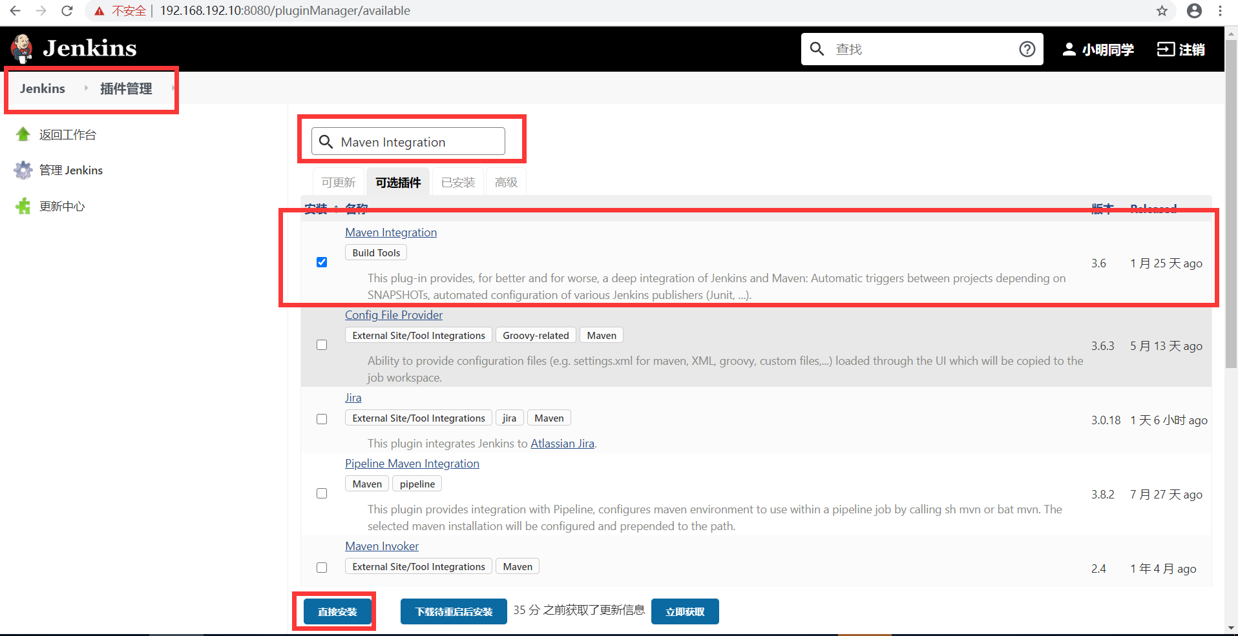This screenshot has width=1238, height=636.
Task: Open the 高级 tab
Action: tap(507, 183)
